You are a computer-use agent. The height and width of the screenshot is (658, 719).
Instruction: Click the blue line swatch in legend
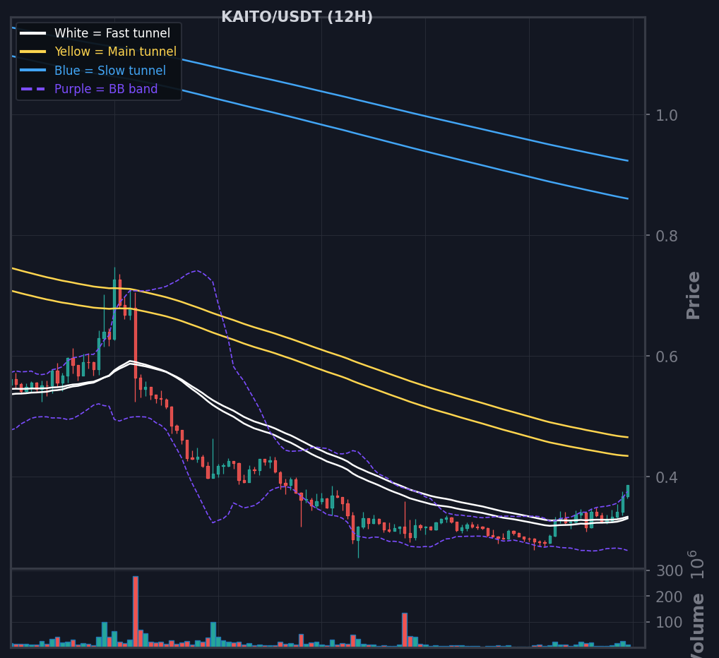pos(33,70)
